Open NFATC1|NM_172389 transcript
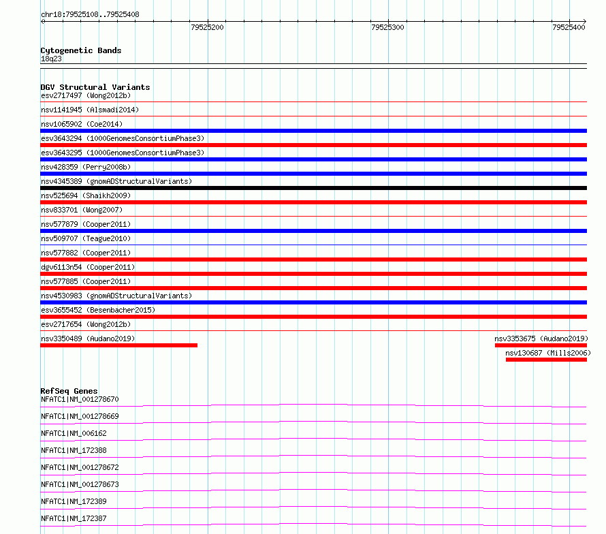The height and width of the screenshot is (534, 606). tap(74, 501)
